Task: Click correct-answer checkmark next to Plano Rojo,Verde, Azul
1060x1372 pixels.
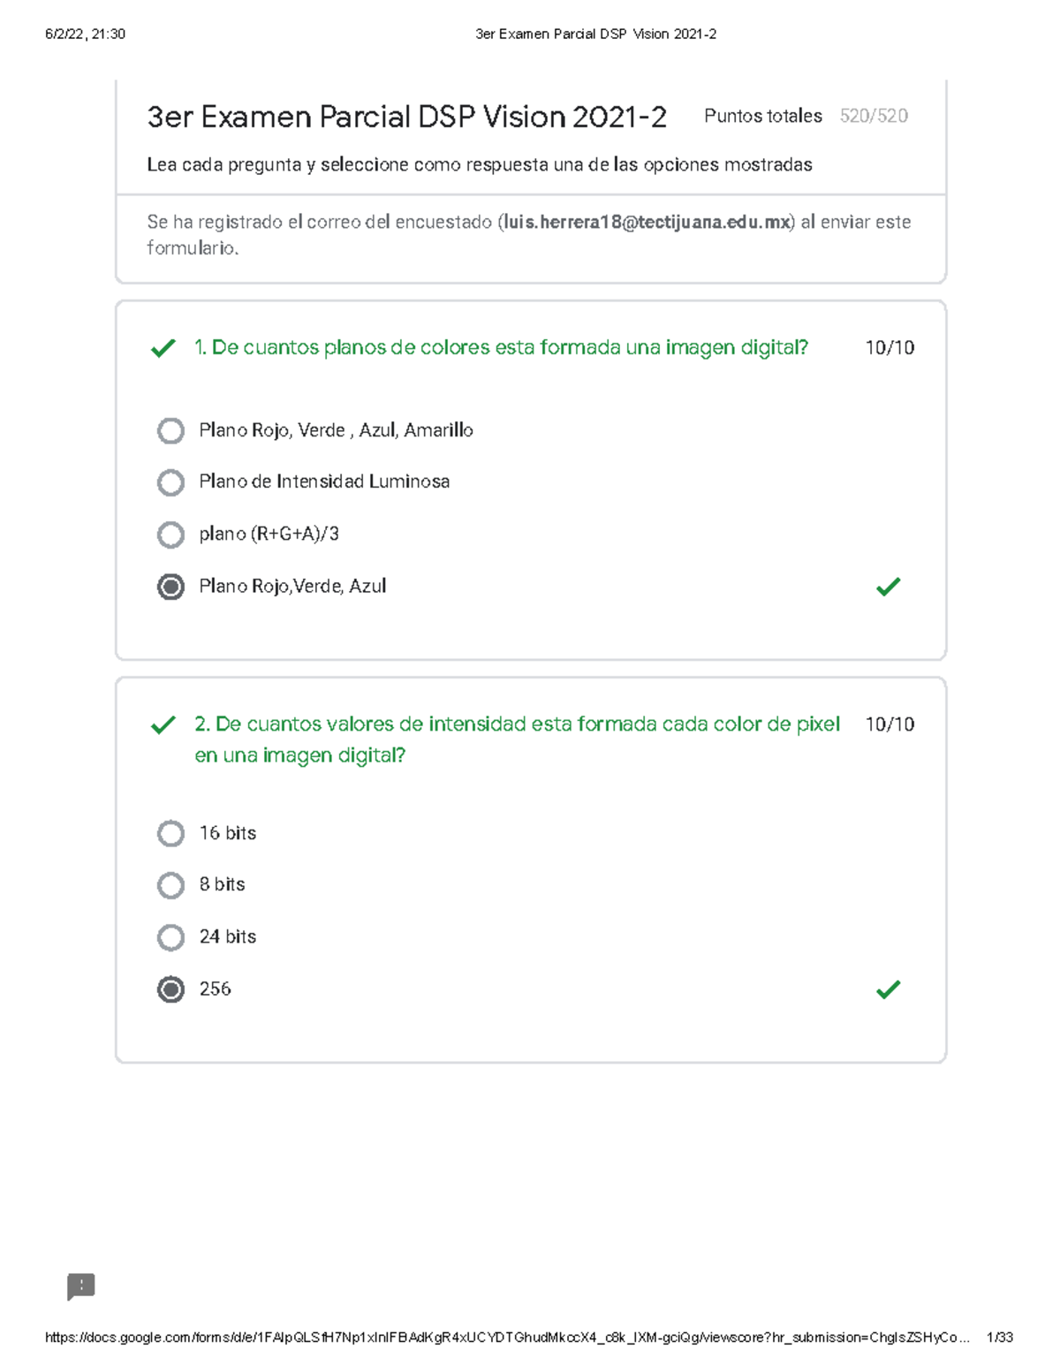Action: point(888,587)
